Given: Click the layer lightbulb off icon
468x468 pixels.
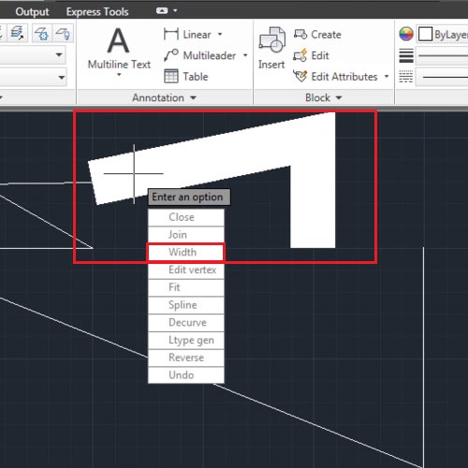Looking at the screenshot, I should [x=63, y=34].
